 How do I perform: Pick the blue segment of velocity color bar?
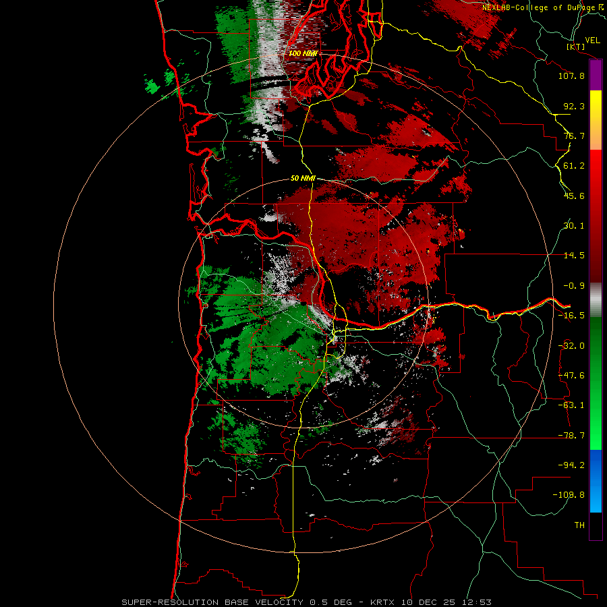(x=596, y=481)
